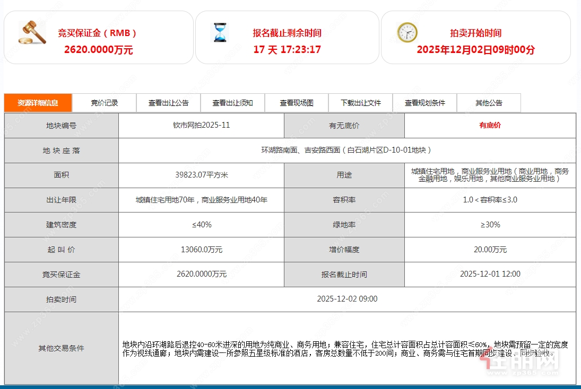This screenshot has height=389, width=581.
Task: Open the 查看出让须知 tab
Action: 232,103
